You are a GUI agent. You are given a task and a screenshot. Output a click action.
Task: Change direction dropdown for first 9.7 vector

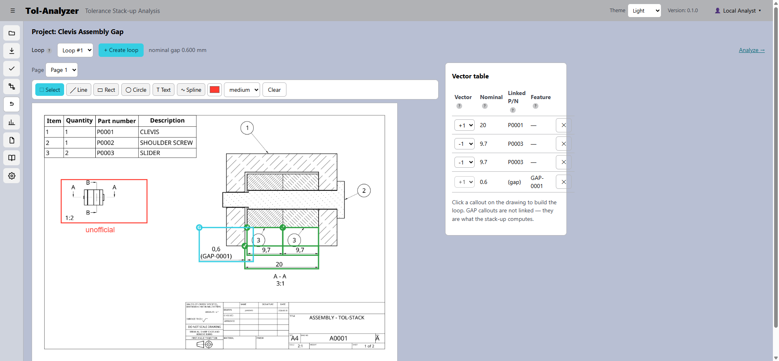coord(465,144)
